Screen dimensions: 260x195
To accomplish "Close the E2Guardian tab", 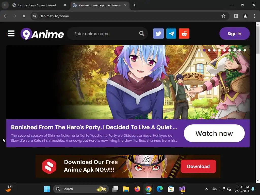I will click(65, 5).
